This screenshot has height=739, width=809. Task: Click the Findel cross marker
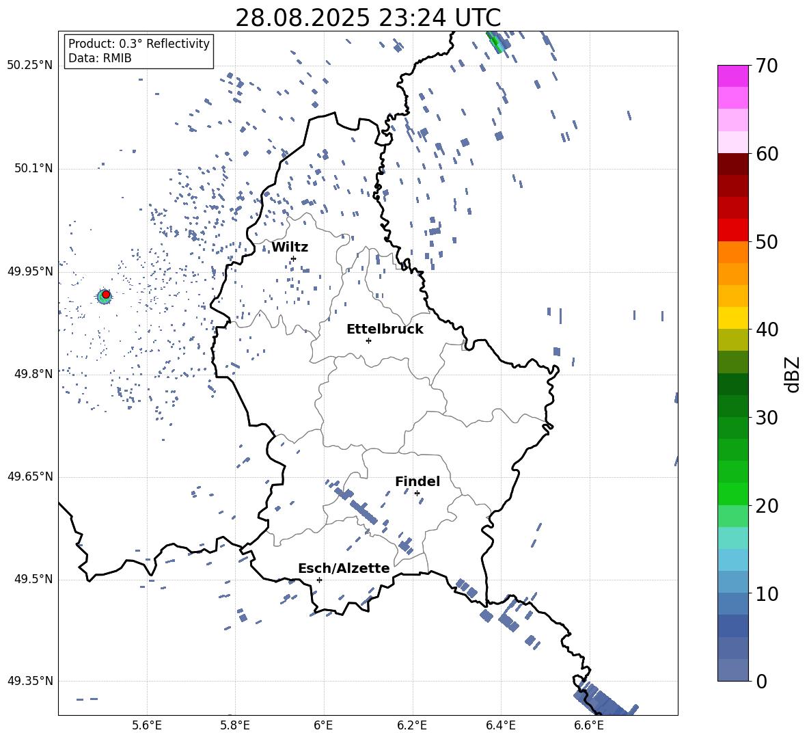(x=417, y=494)
